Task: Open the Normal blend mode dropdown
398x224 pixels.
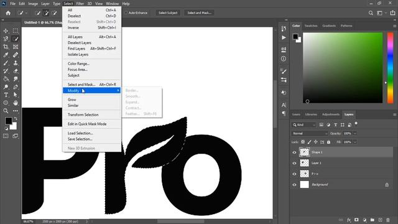Action: point(310,133)
